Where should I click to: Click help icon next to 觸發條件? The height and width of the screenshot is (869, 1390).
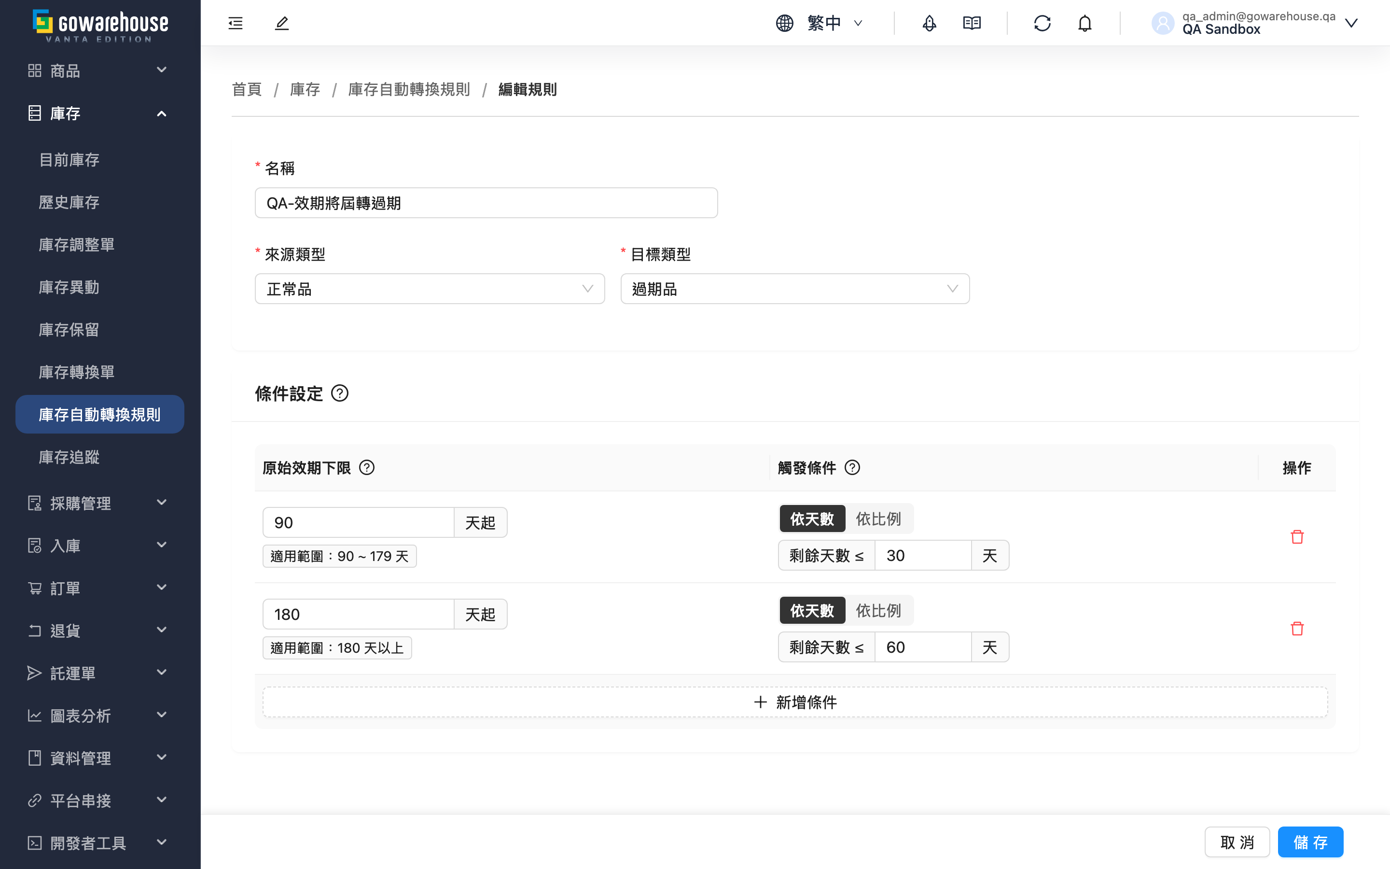852,467
